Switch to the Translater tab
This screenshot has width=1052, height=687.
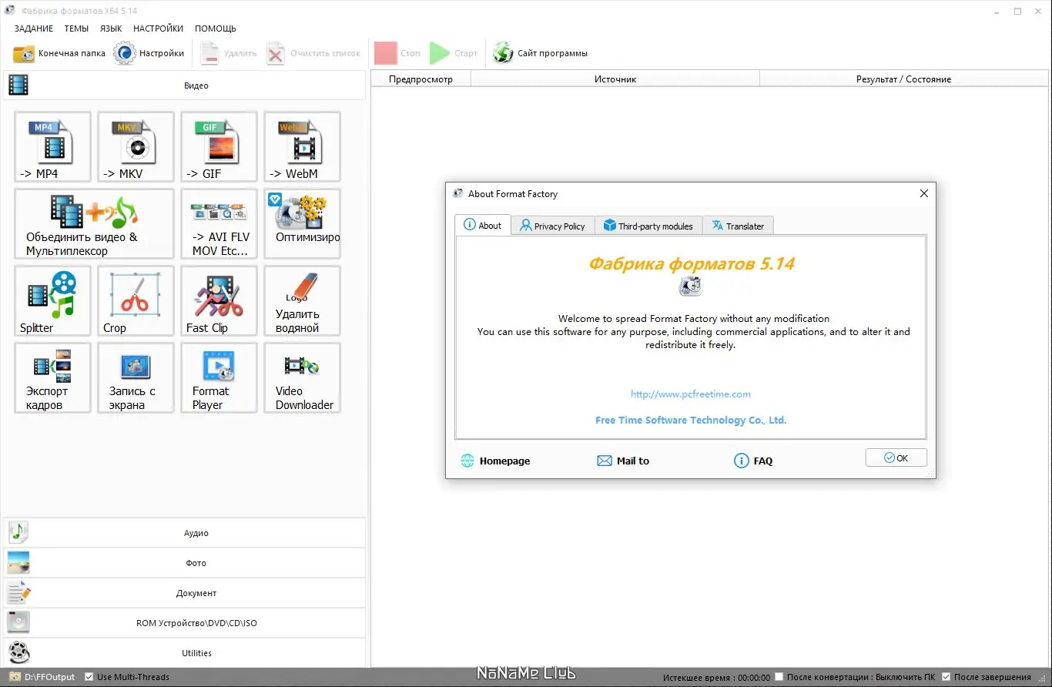coord(738,226)
